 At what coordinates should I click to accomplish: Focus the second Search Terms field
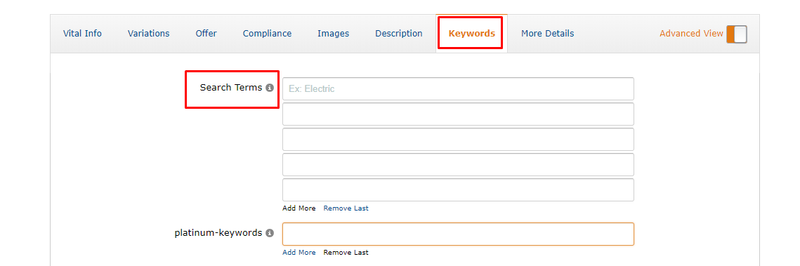458,114
